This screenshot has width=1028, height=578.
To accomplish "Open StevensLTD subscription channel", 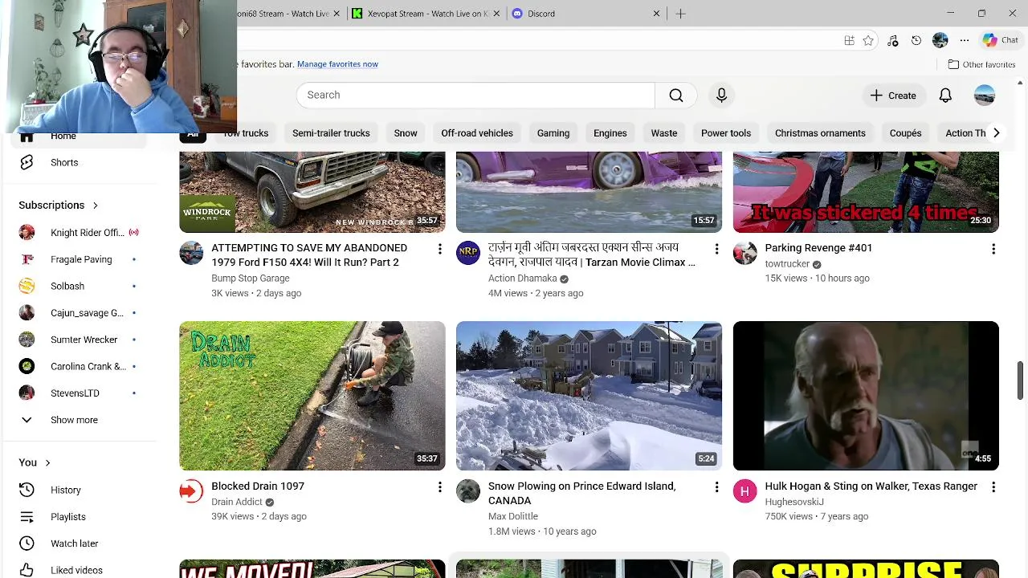I will (79, 393).
